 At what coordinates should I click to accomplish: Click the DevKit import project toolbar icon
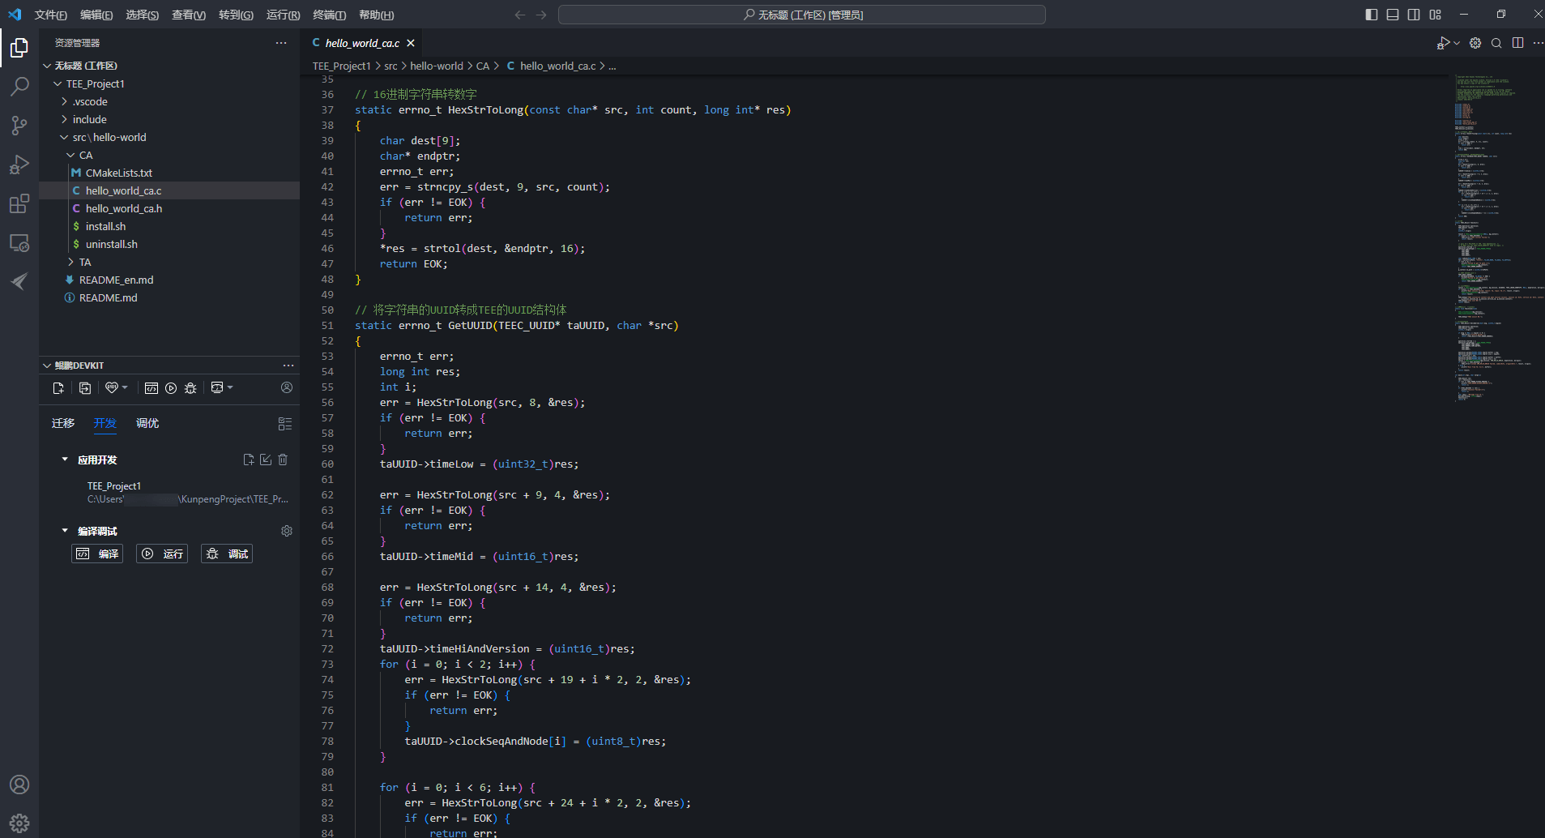[85, 388]
